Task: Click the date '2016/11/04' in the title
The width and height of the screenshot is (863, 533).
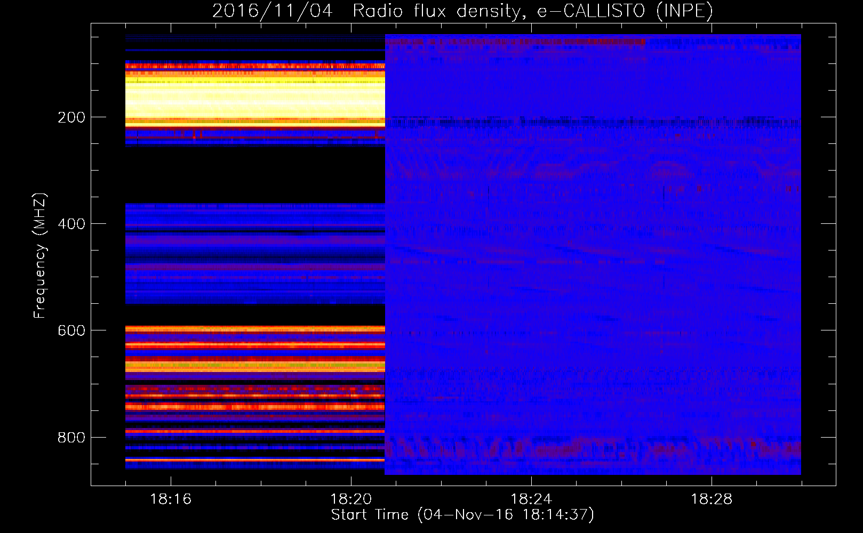Action: (273, 11)
